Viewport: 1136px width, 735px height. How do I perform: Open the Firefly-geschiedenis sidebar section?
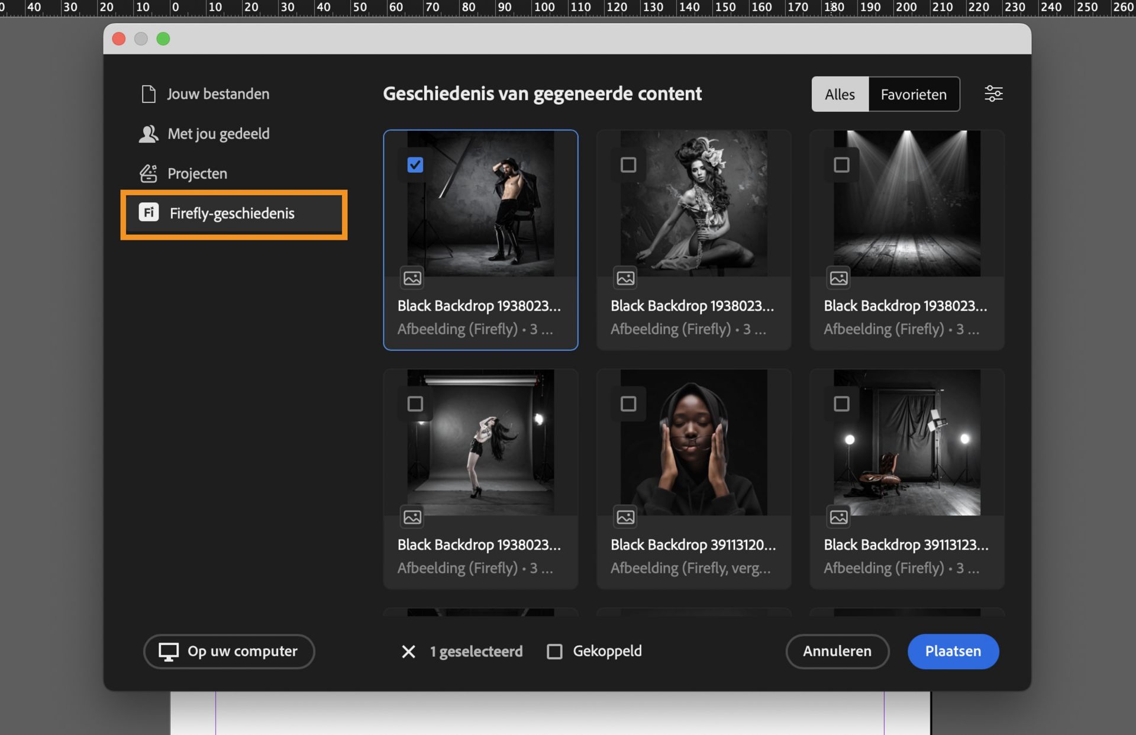pos(231,213)
